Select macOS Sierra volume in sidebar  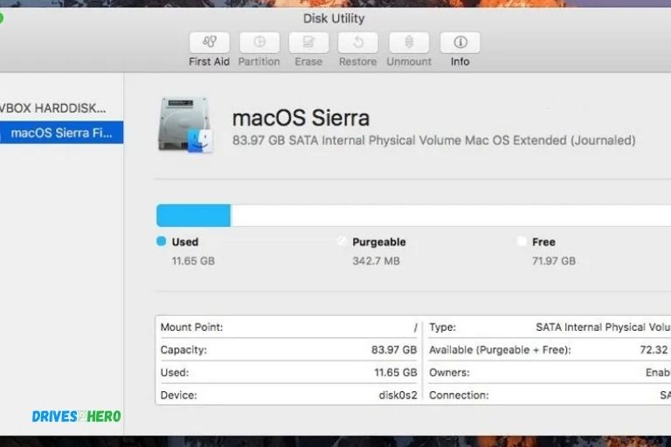pos(62,133)
